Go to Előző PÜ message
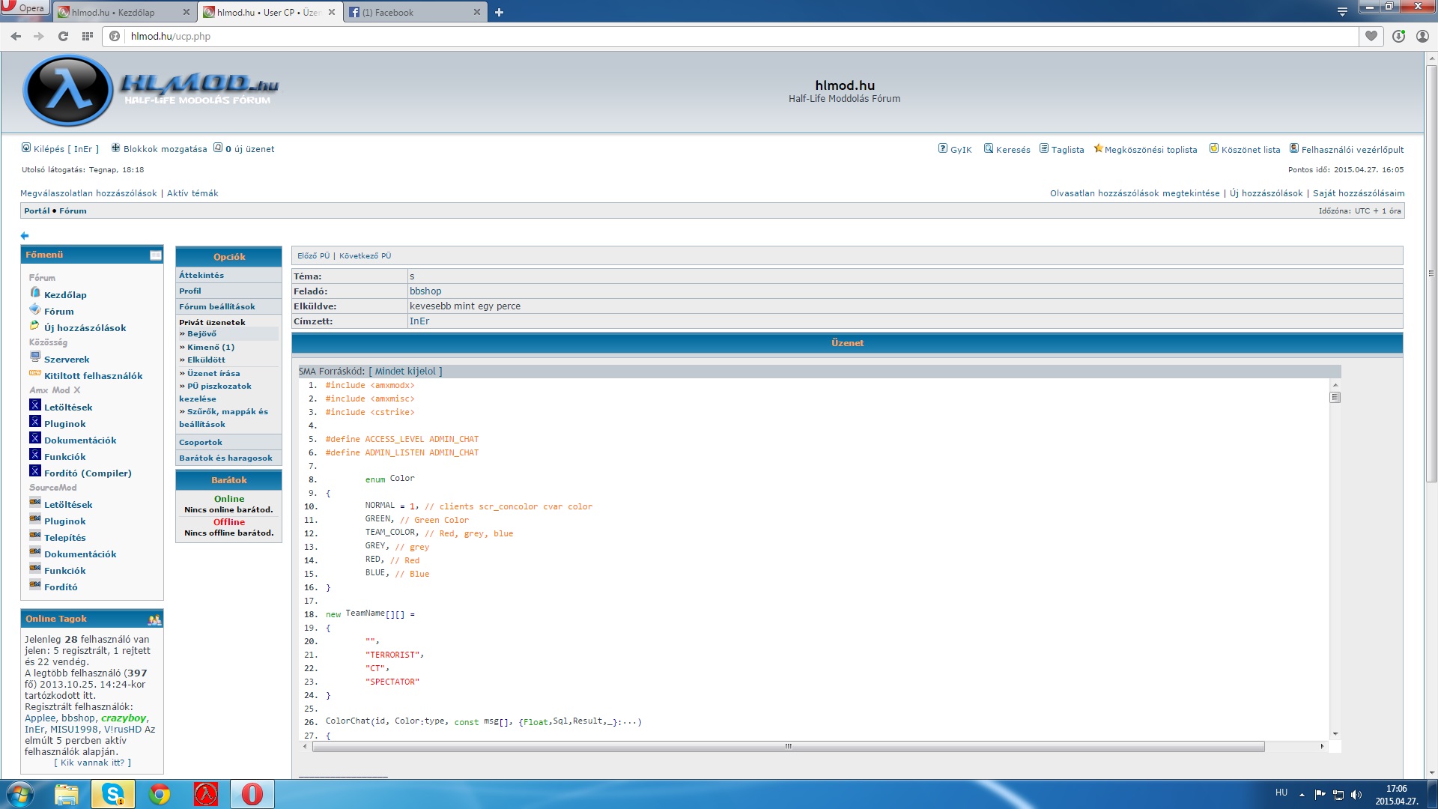The width and height of the screenshot is (1438, 809). 313,255
